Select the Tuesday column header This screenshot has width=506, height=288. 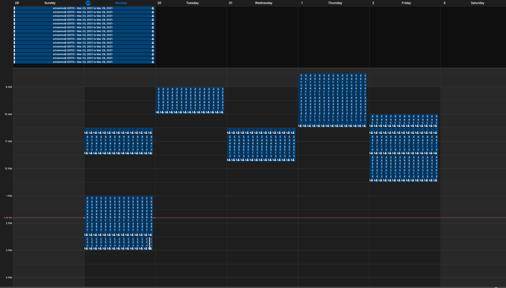pos(192,3)
